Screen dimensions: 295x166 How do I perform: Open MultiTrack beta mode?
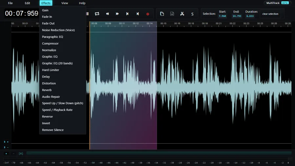pos(277,3)
